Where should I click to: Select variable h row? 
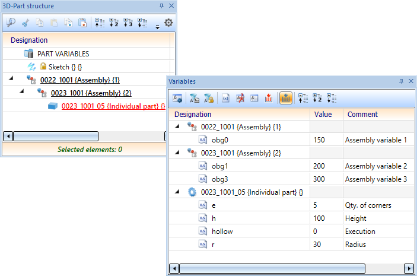pos(291,218)
